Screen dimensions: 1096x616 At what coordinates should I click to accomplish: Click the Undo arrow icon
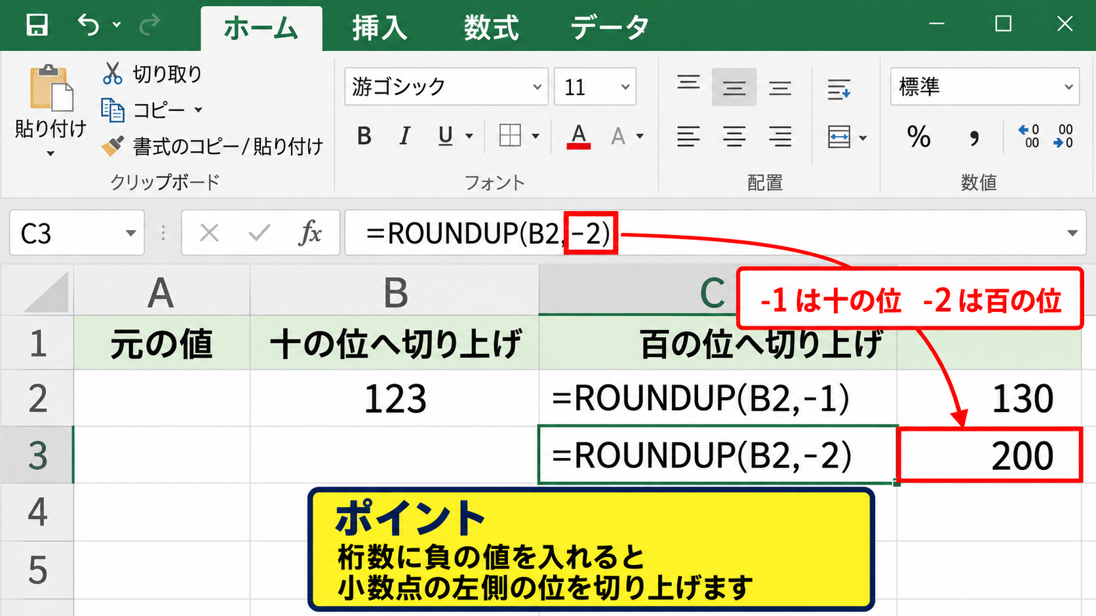[x=88, y=25]
